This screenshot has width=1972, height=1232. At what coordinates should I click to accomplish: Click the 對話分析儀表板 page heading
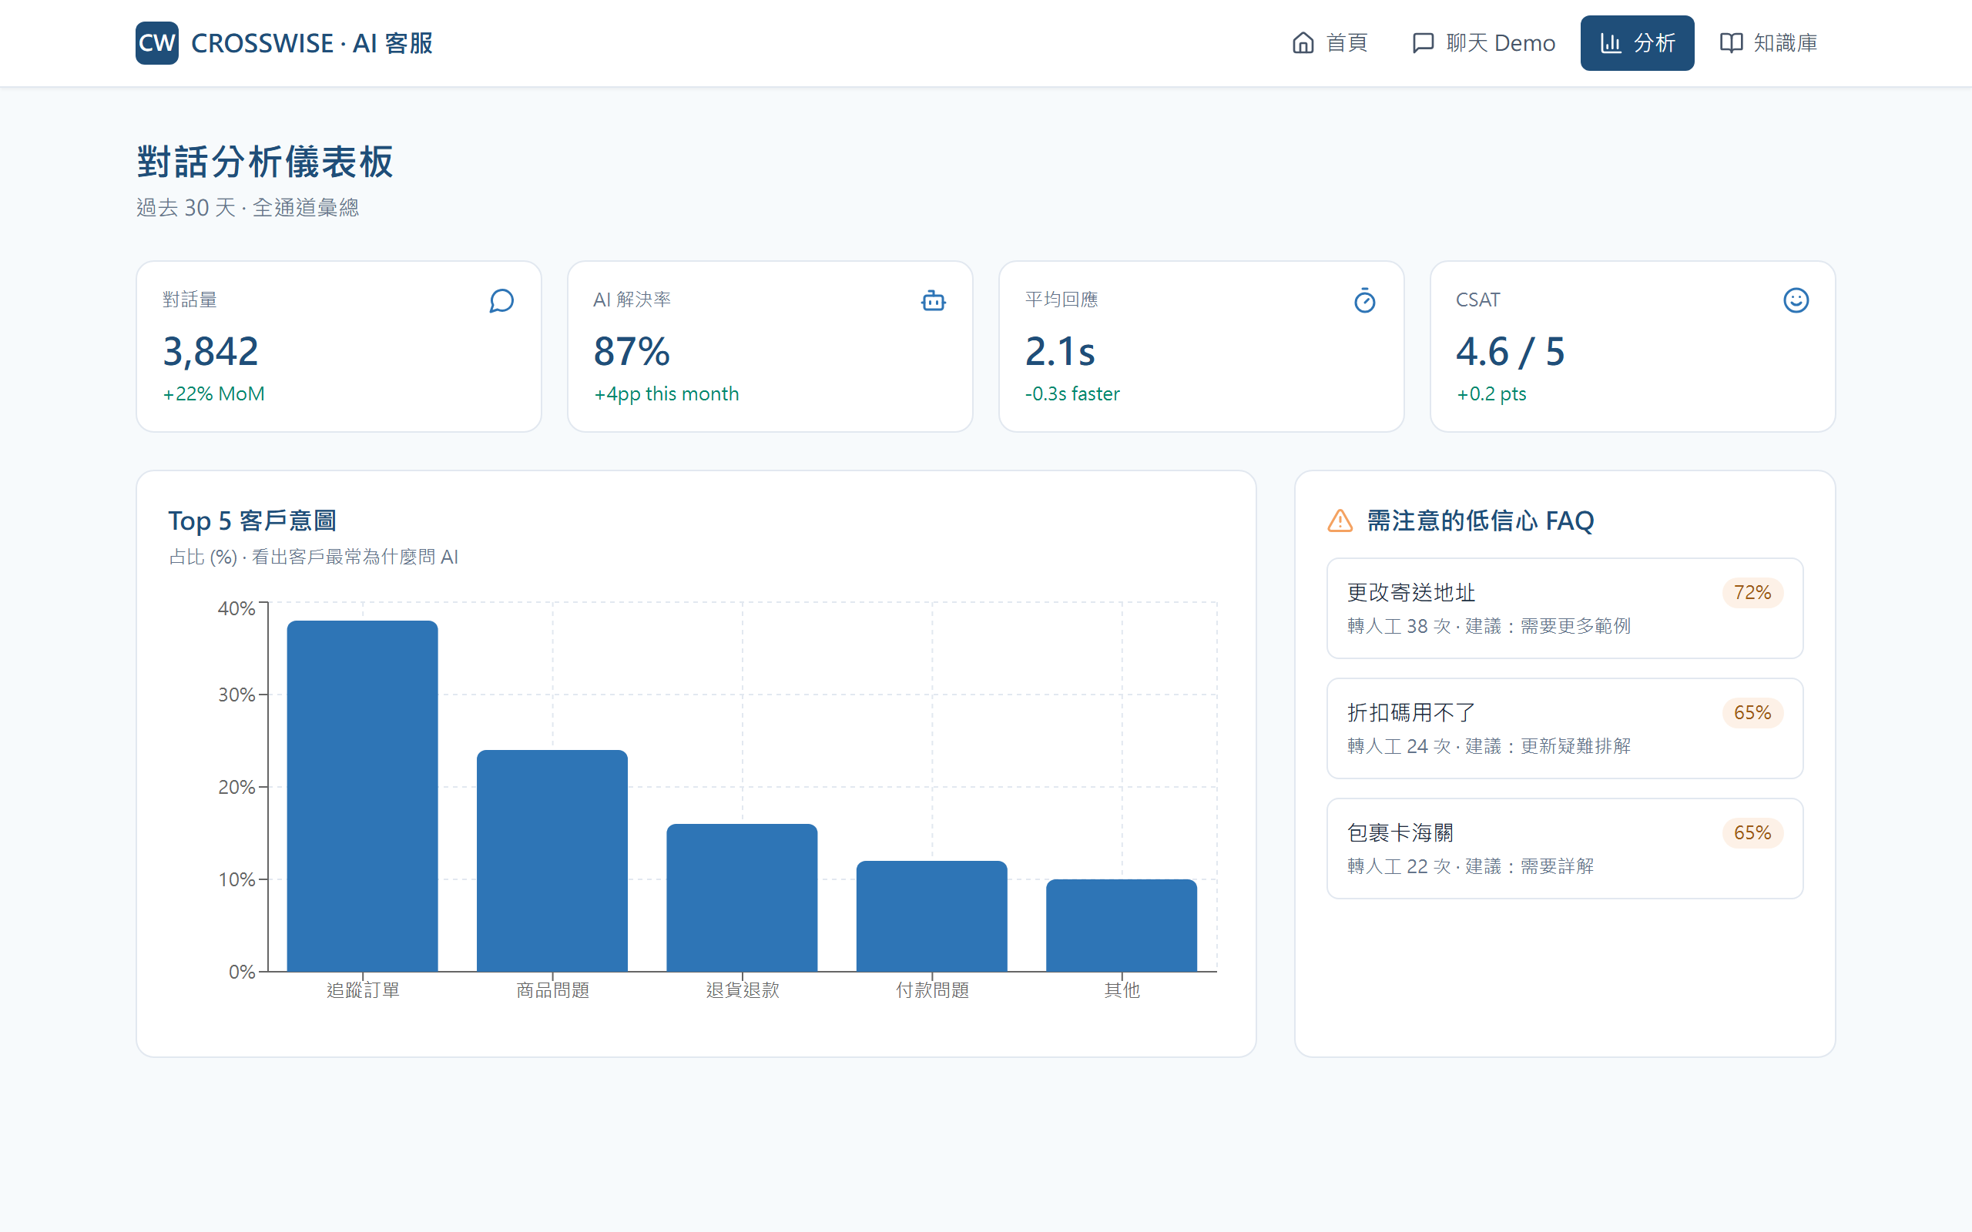click(265, 162)
